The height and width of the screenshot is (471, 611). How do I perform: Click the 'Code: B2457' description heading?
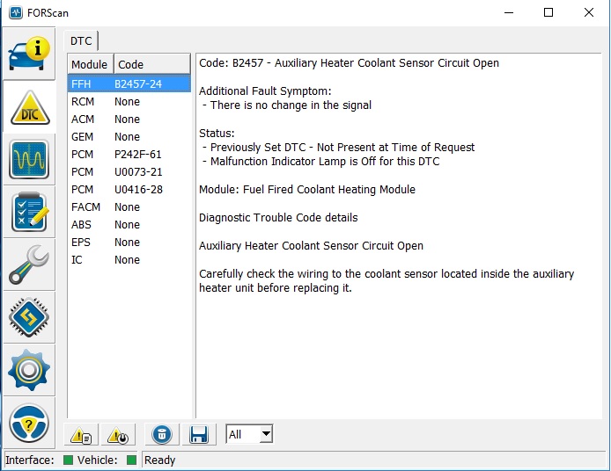pyautogui.click(x=349, y=63)
